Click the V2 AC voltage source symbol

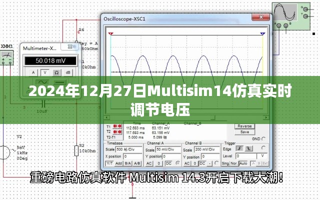4,152
